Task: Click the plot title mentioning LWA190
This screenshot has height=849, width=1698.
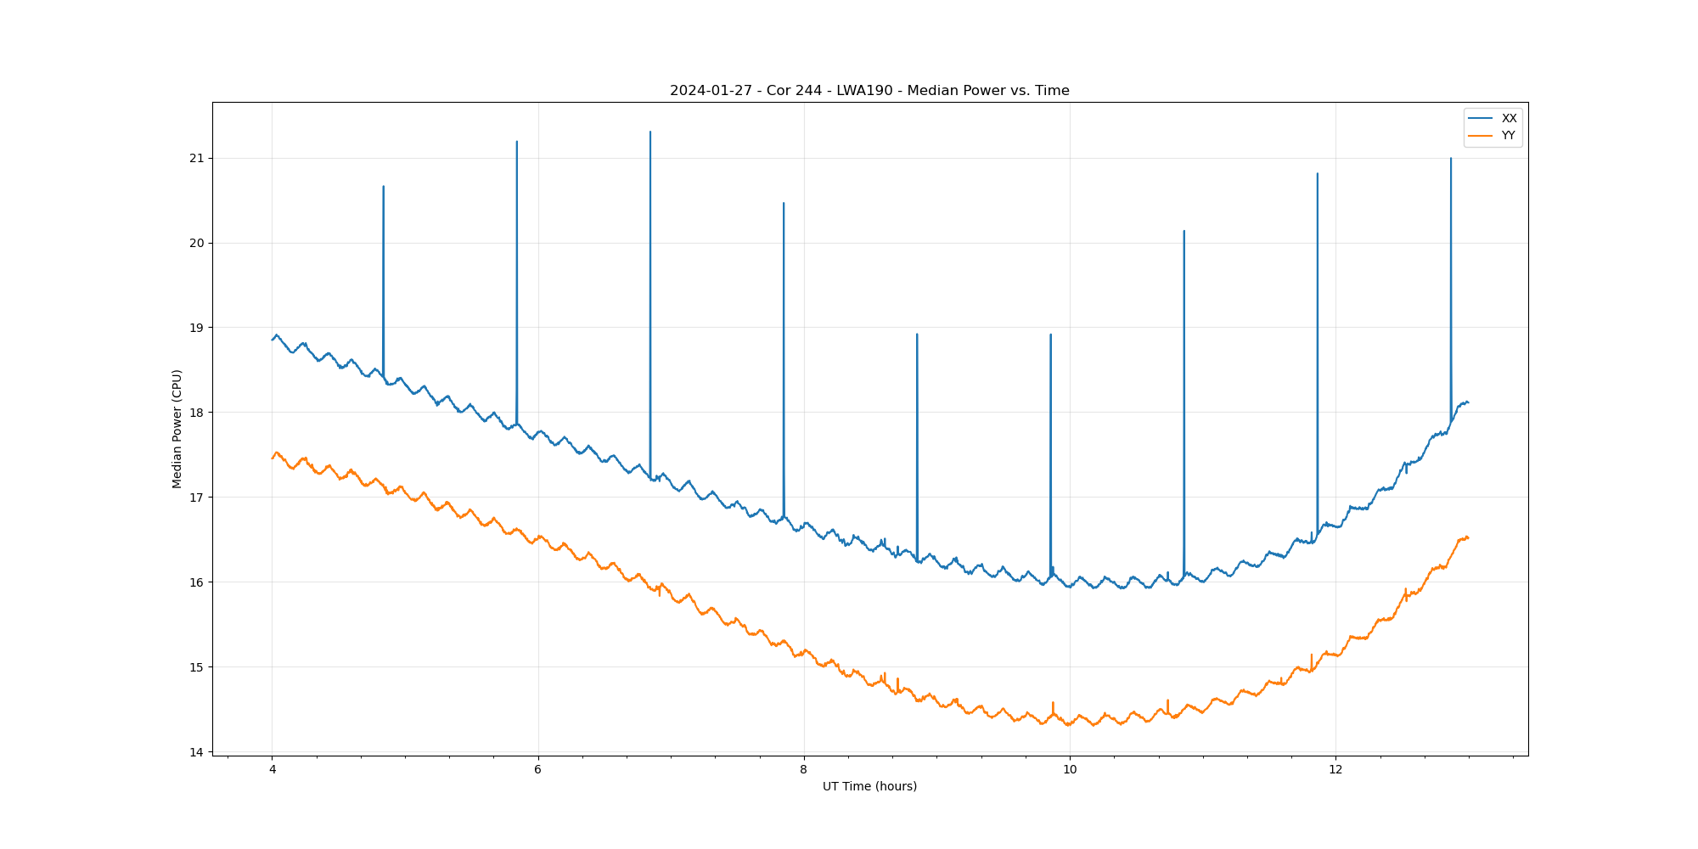Action: [869, 91]
